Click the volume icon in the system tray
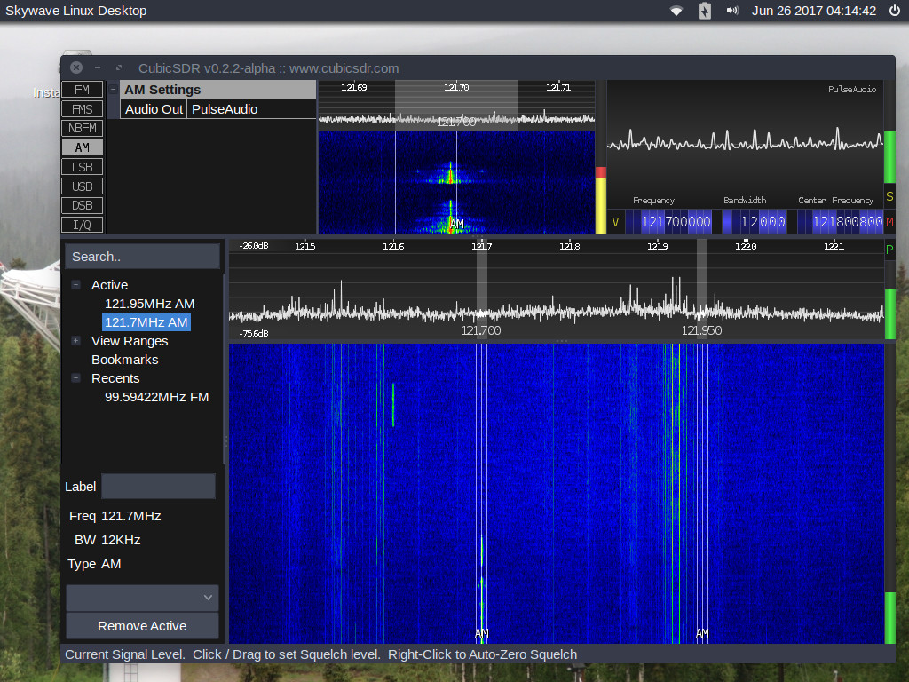Screen dimensions: 909x682 [731, 12]
